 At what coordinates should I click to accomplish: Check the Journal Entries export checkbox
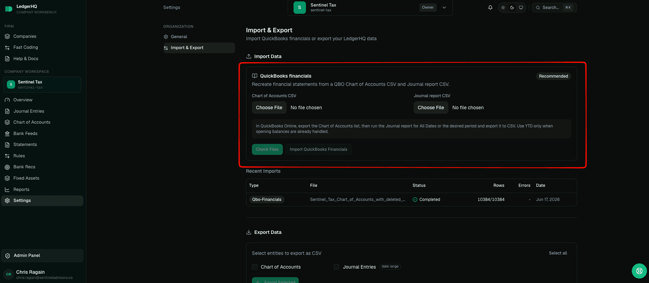point(337,267)
